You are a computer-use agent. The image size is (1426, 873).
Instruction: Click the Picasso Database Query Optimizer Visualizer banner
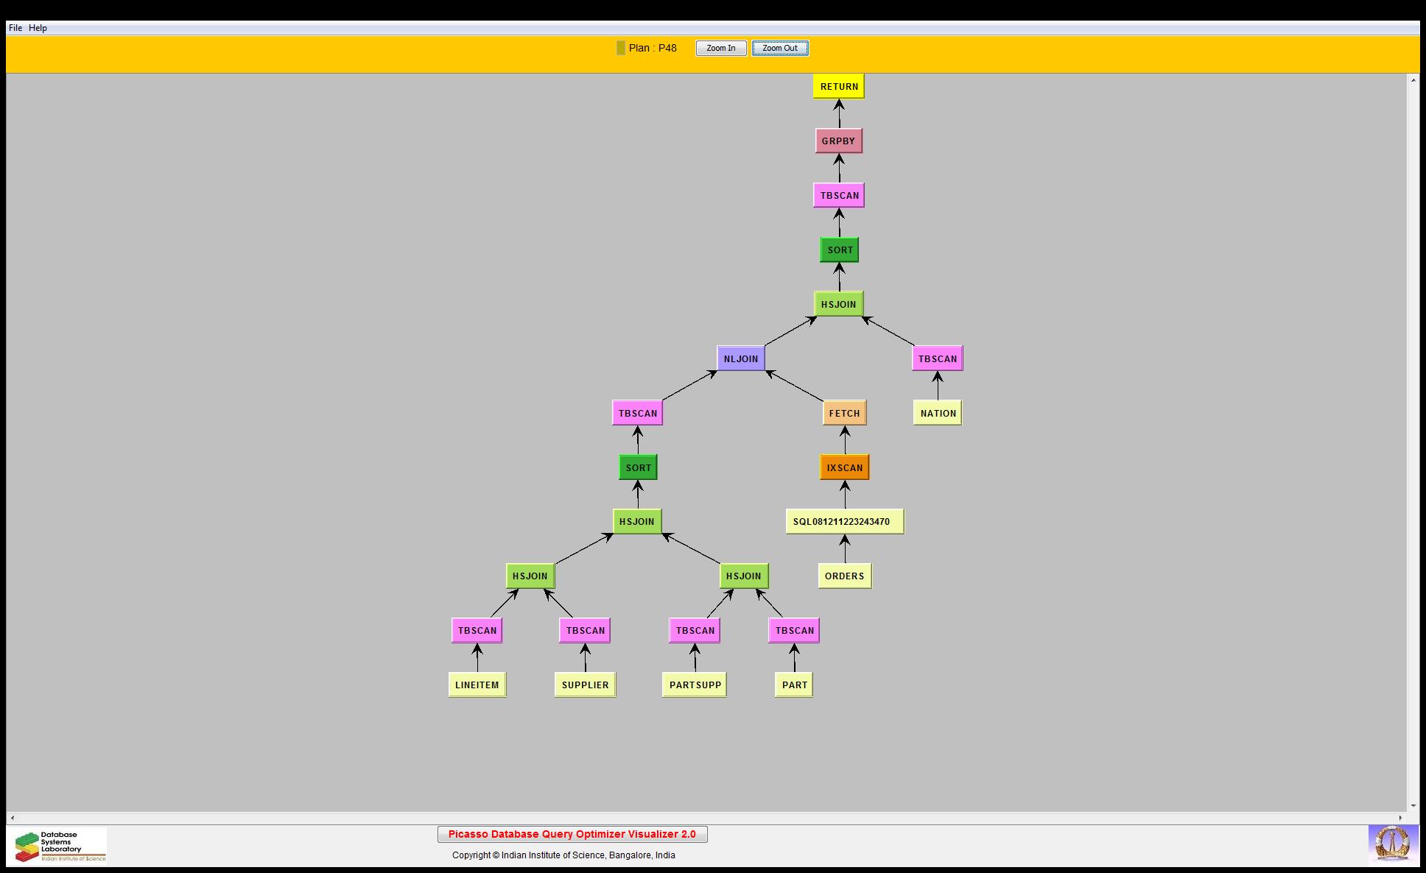coord(572,834)
